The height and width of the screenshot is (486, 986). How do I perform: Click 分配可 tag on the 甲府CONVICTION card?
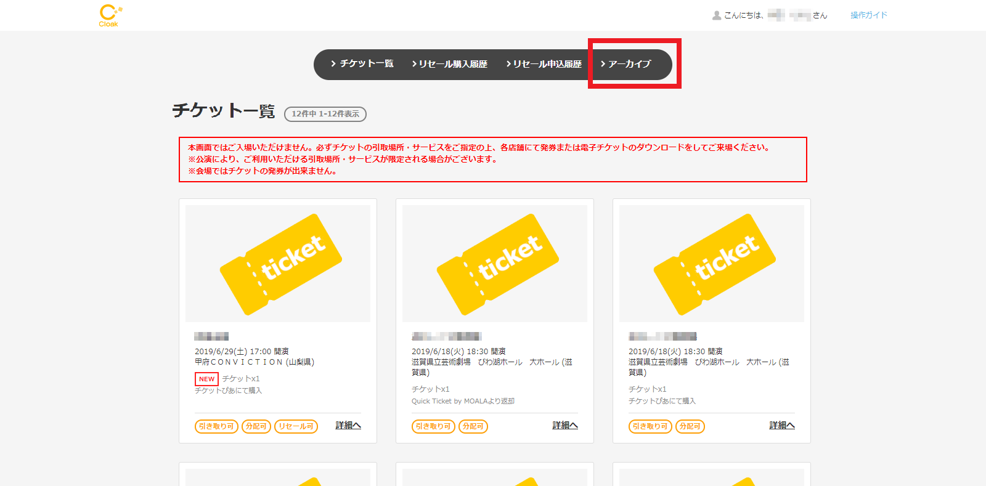256,426
